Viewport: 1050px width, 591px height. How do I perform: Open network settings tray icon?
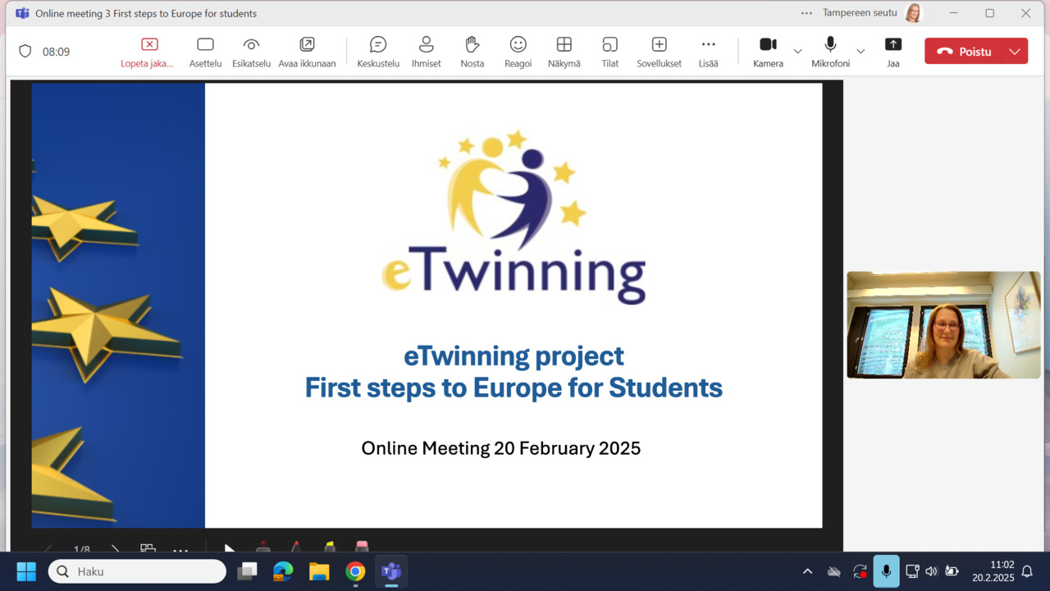pyautogui.click(x=912, y=571)
